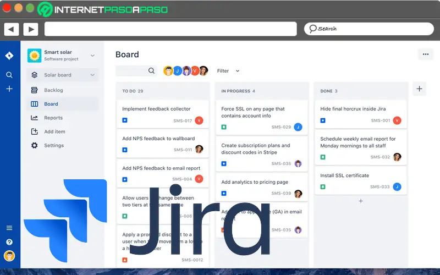440x275 pixels.
Task: Click the browser Search field
Action: (369, 29)
